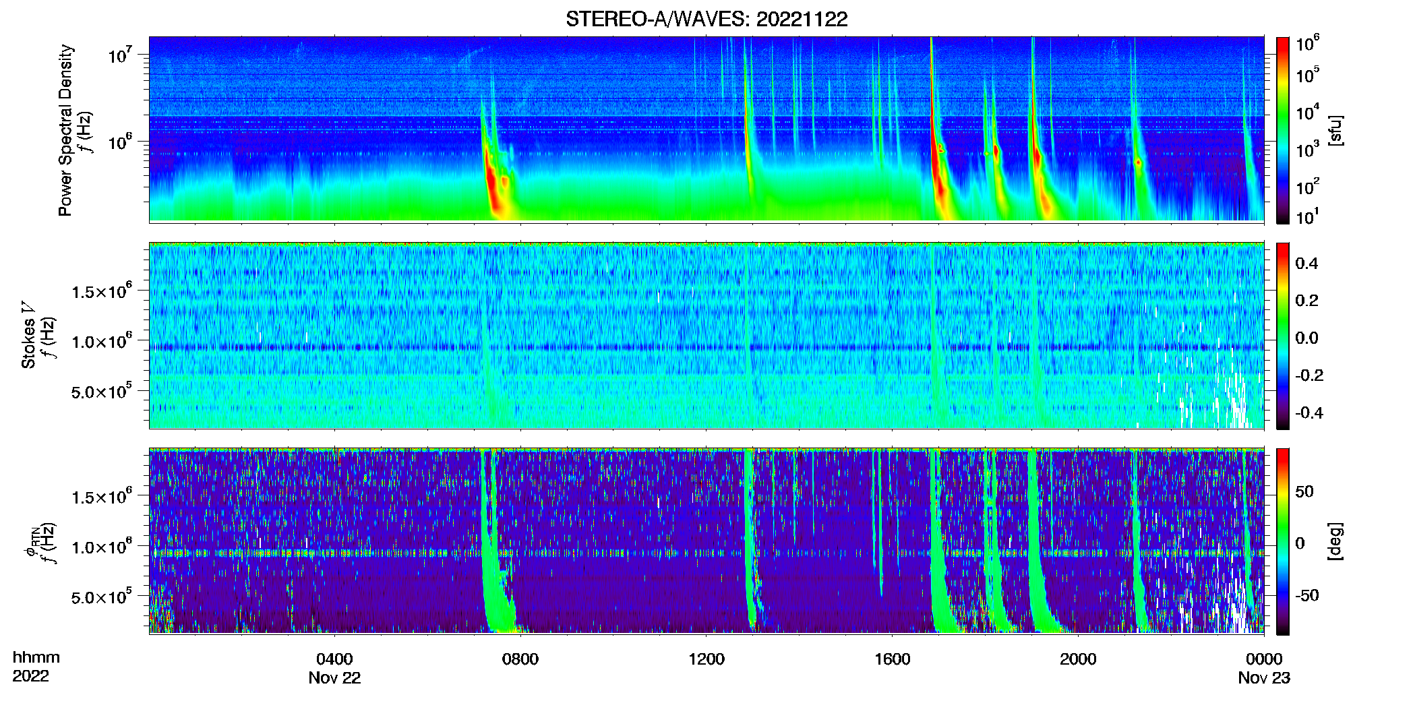This screenshot has width=1413, height=728.
Task: Select 1.5×10^6 tick on Stokes V panel
Action: 102,291
